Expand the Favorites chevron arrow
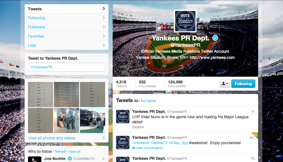 [104, 36]
